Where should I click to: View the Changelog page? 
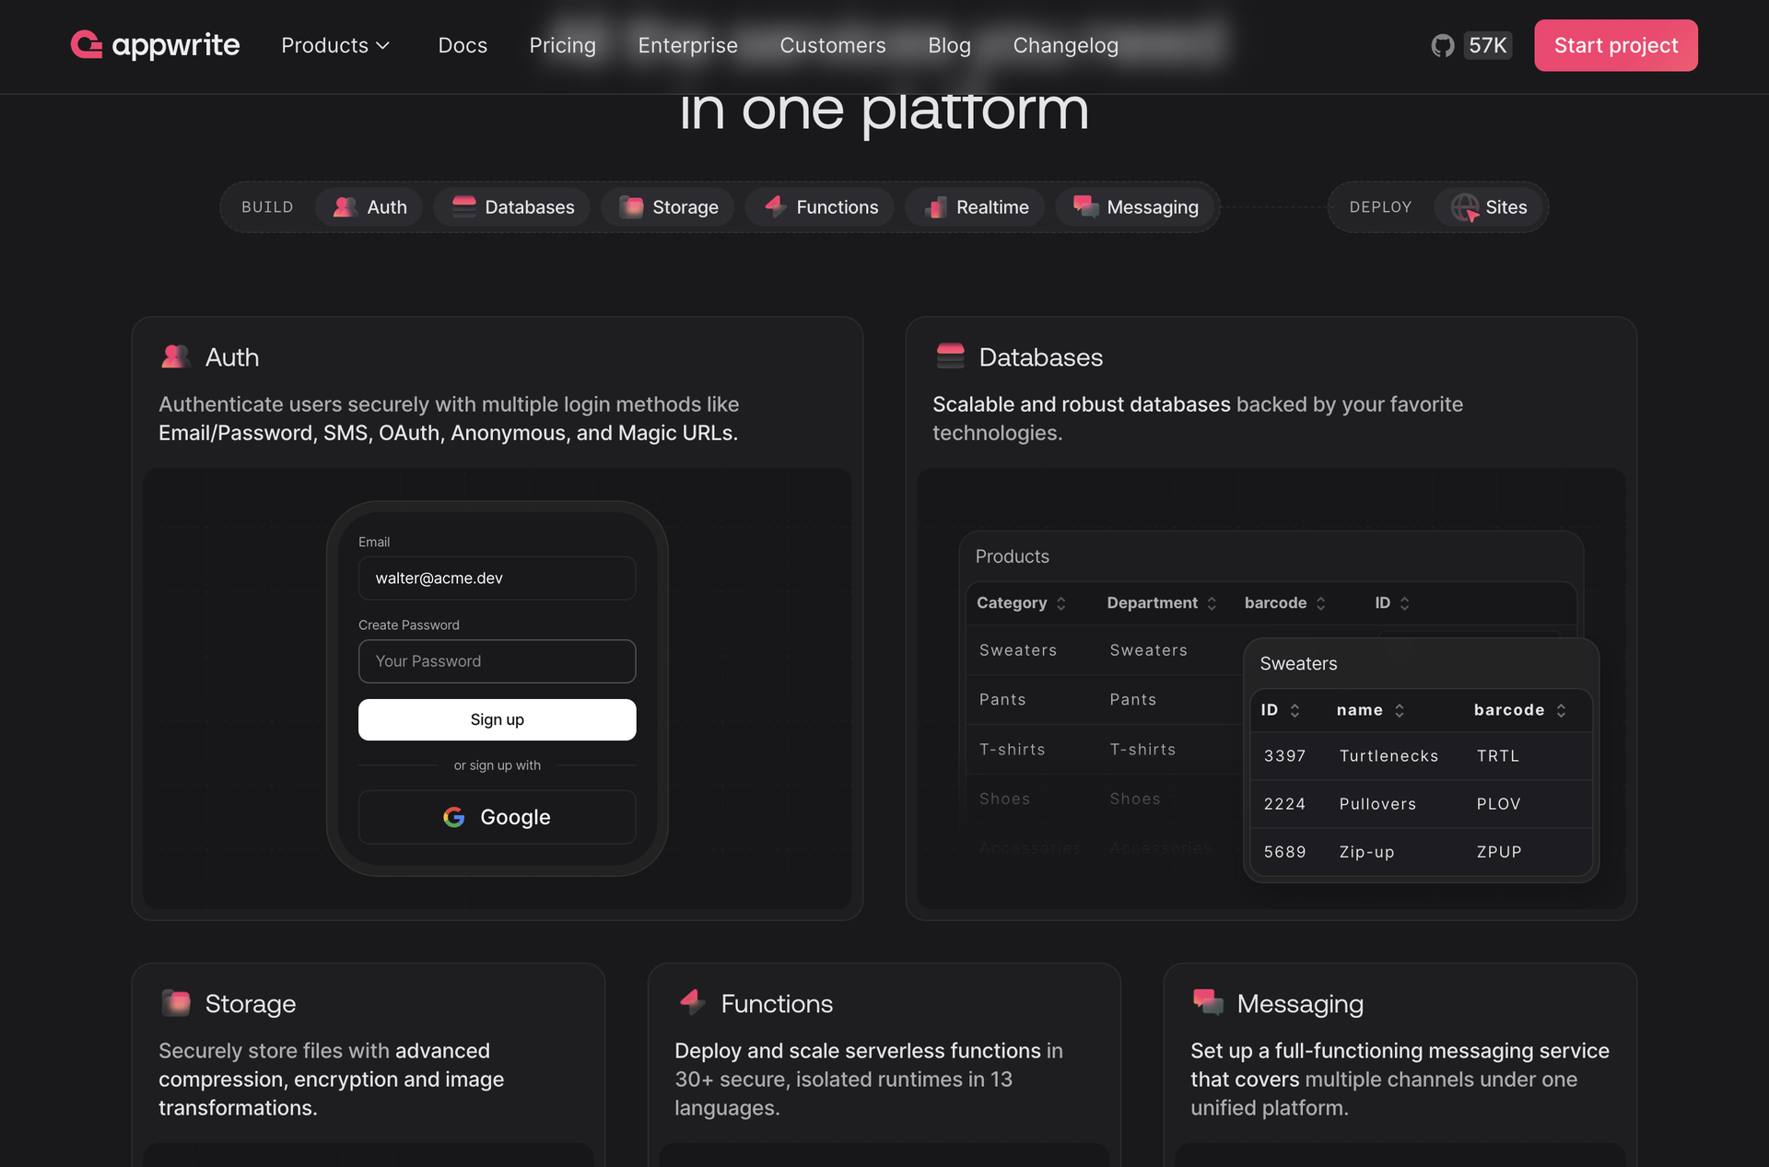[x=1065, y=45]
